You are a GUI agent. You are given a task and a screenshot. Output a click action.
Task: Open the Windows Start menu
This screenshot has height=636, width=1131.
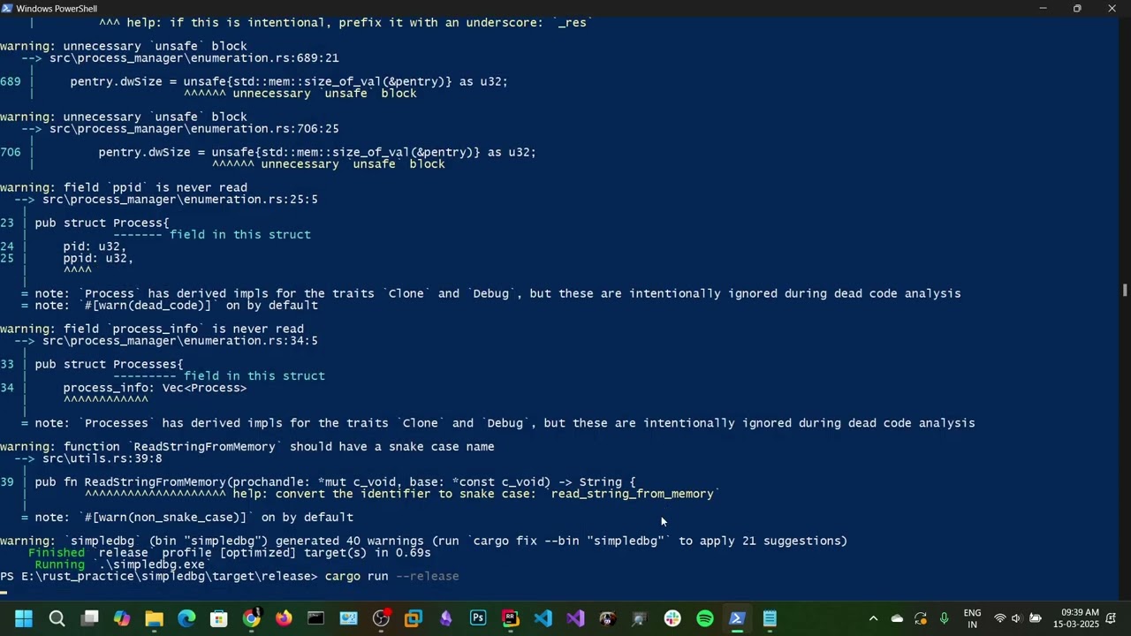point(24,618)
